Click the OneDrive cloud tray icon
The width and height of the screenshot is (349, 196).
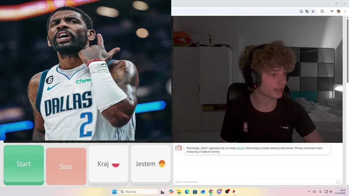tap(315, 192)
